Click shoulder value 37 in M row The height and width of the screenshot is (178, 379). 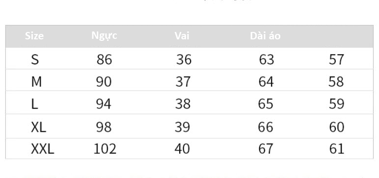click(183, 82)
